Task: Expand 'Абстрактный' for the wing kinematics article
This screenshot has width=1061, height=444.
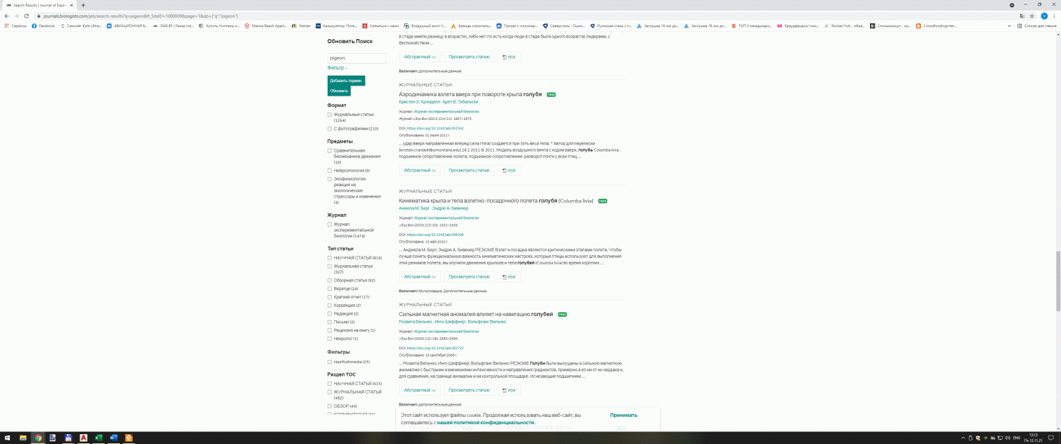Action: click(x=420, y=277)
